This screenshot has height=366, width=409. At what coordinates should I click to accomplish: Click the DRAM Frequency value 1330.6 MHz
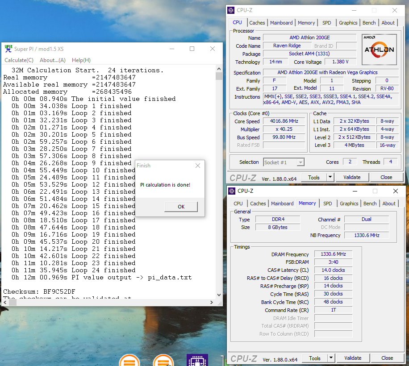(x=333, y=254)
